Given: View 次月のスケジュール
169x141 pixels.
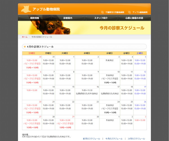Looking at the screenshot, I should click(136, 139).
